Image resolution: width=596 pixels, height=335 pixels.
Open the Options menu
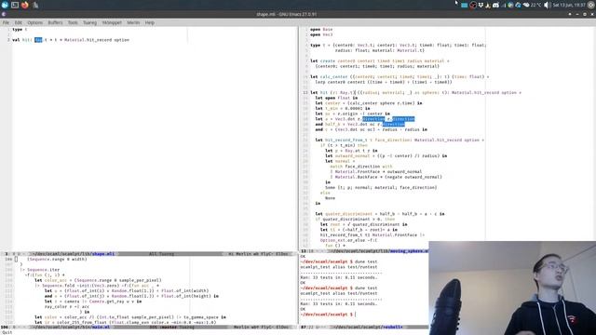tap(35, 22)
